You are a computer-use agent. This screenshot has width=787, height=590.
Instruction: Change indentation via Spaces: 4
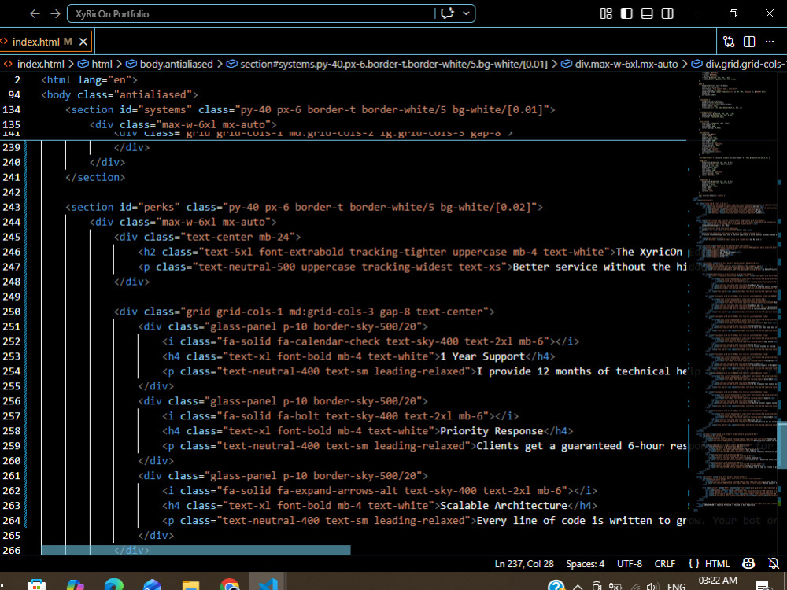pos(586,563)
